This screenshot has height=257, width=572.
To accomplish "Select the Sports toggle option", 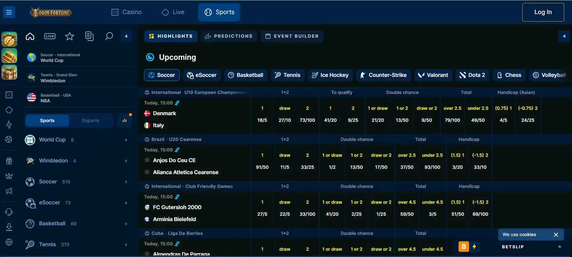I will (x=47, y=121).
